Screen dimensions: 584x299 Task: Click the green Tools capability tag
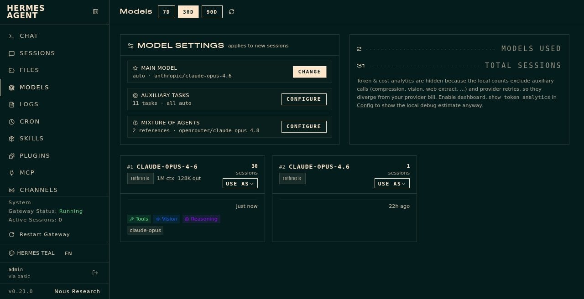[139, 219]
